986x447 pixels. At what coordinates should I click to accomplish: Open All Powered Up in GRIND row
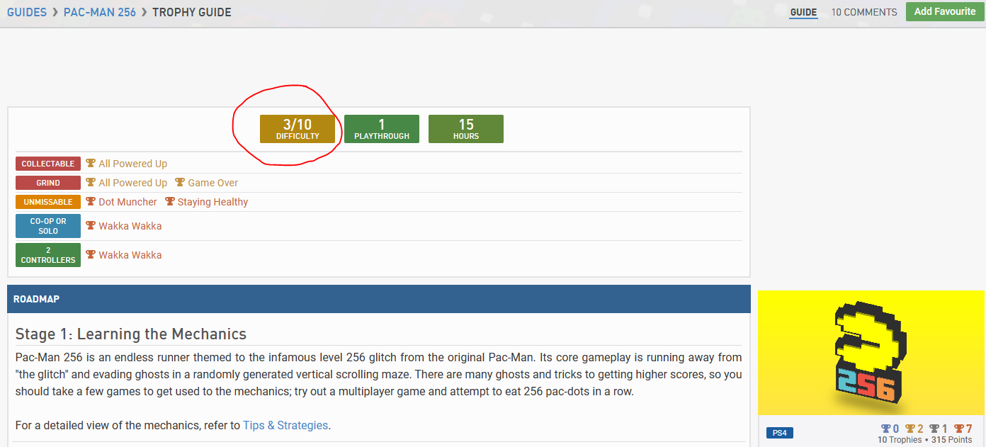click(133, 183)
